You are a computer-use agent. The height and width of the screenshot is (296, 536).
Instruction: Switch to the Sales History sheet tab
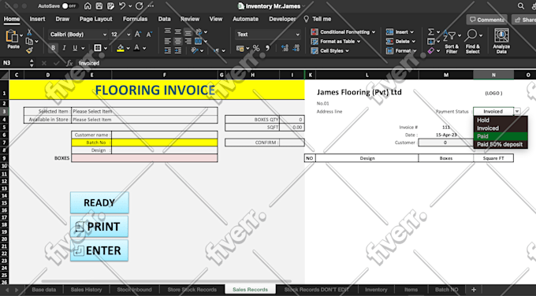[x=86, y=290]
